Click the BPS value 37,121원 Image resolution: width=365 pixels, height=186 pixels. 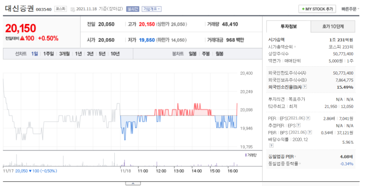click(x=345, y=133)
